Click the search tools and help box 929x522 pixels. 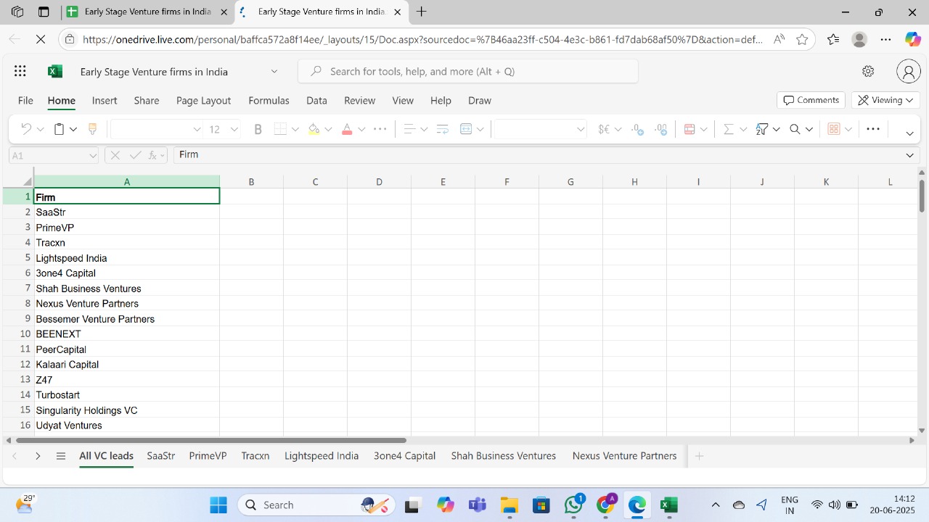coord(468,71)
